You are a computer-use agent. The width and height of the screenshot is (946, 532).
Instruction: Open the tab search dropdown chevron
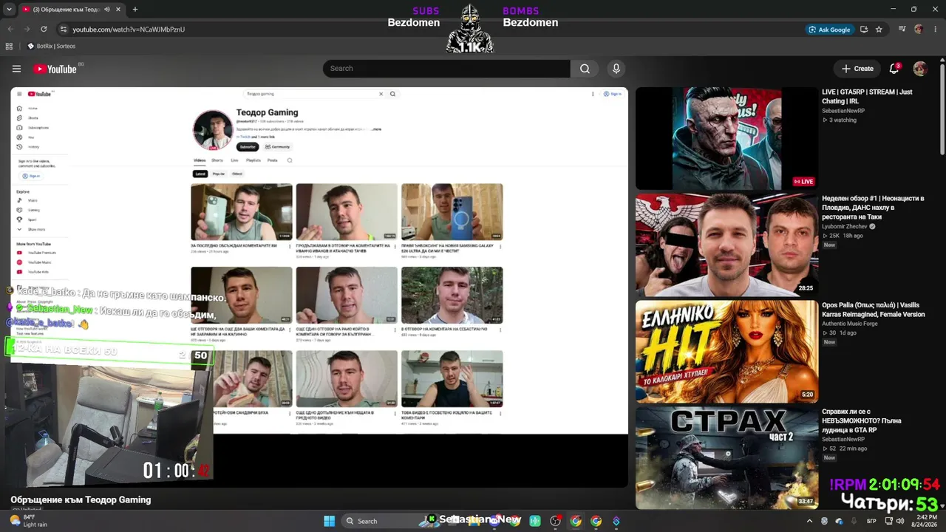pyautogui.click(x=10, y=10)
